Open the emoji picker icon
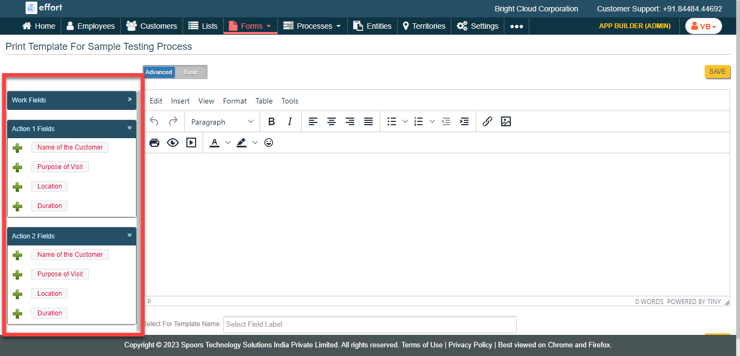This screenshot has height=356, width=740. pyautogui.click(x=269, y=143)
